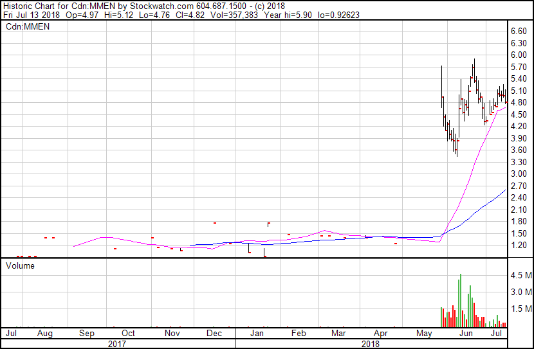Click the 'Aug' month label on time axis
Screen dimensions: 534x349
click(44, 334)
